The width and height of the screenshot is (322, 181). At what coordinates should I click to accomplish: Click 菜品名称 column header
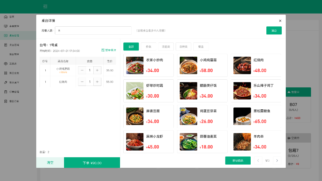coord(63,61)
